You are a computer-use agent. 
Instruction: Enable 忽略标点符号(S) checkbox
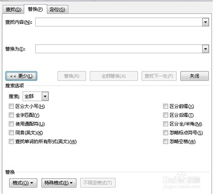point(166,133)
